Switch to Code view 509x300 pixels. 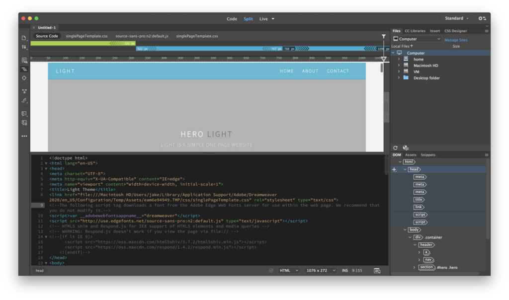point(232,19)
